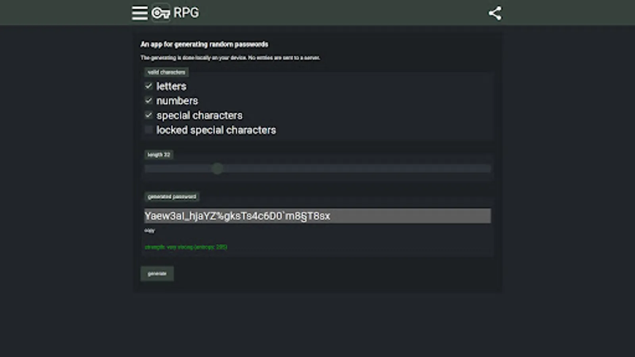Click the 'locked special characters' label text
Screen dimensions: 635x357
click(216, 130)
